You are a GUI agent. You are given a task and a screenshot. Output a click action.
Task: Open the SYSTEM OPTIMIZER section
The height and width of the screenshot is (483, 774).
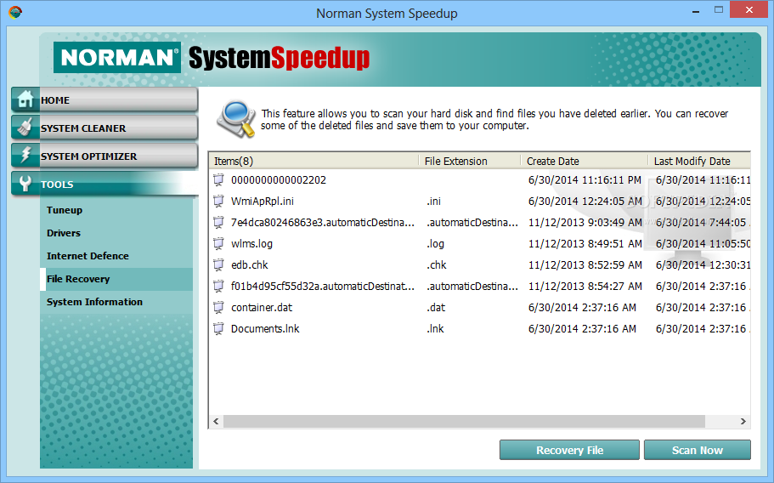tap(105, 156)
